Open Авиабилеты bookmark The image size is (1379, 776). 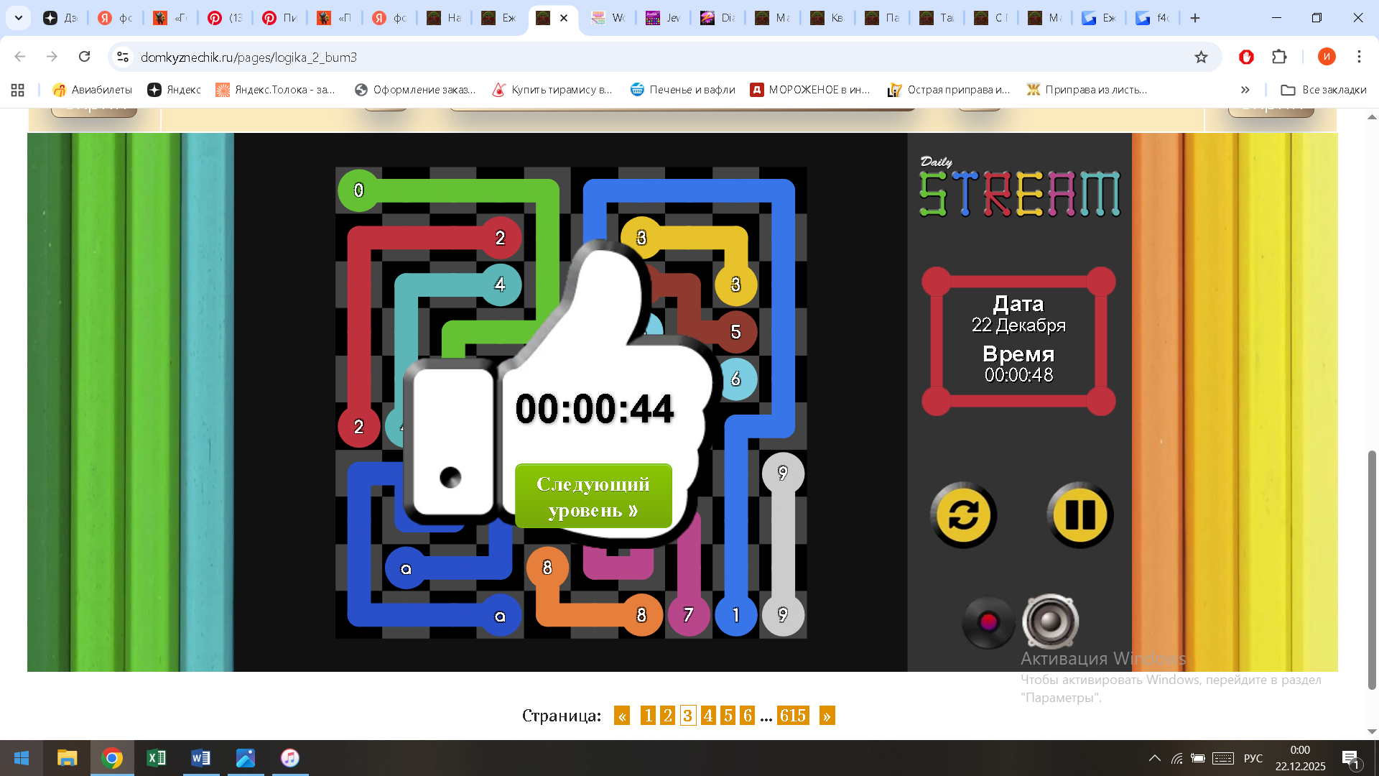coord(93,90)
